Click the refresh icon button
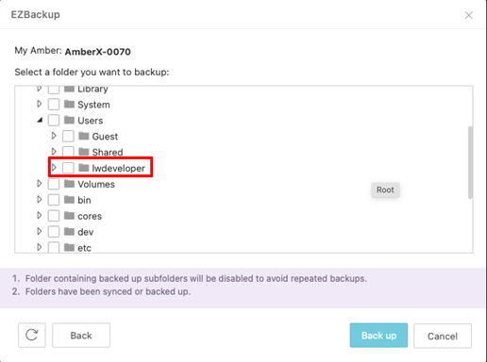487x362 pixels. tap(32, 335)
